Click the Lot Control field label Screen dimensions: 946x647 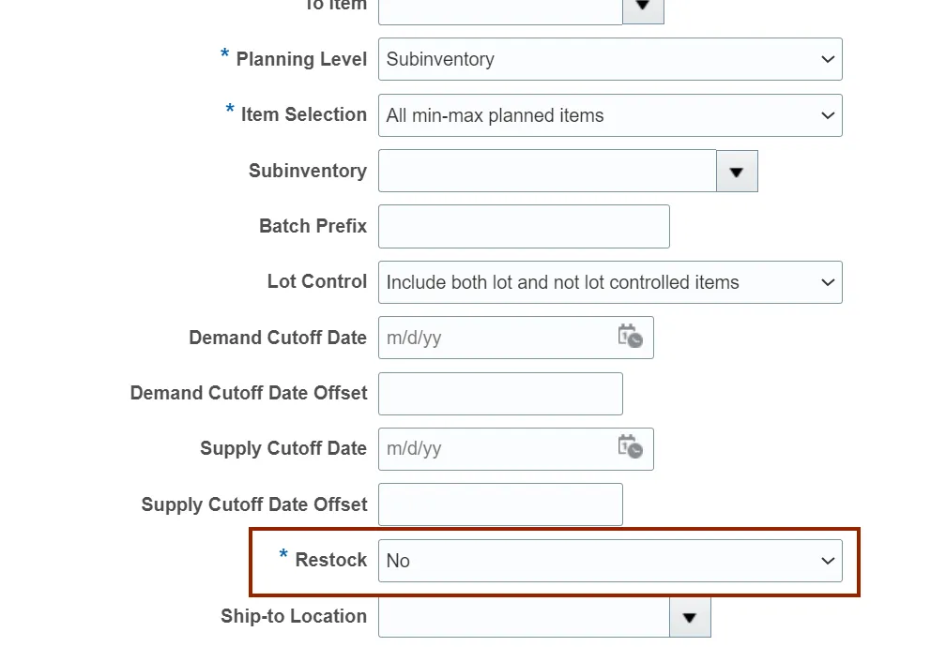point(316,282)
